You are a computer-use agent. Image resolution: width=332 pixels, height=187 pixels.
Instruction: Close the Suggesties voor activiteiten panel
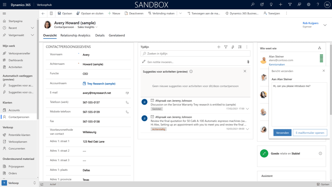(245, 71)
